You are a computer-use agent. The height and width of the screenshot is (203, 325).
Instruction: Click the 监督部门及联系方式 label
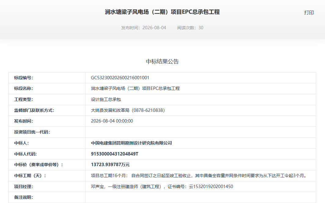(x=34, y=111)
